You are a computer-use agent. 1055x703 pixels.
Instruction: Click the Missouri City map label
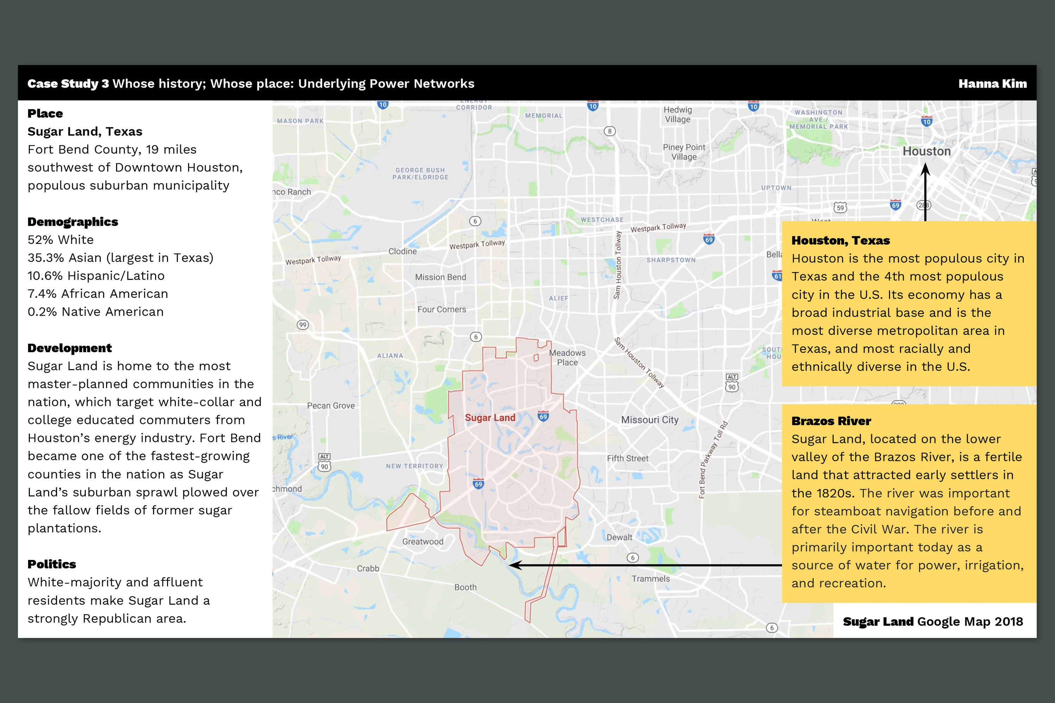click(x=650, y=420)
